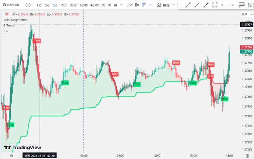The height and width of the screenshot is (159, 254).
Task: Click the 1.27937 crosshair price label
Action: (247, 25)
